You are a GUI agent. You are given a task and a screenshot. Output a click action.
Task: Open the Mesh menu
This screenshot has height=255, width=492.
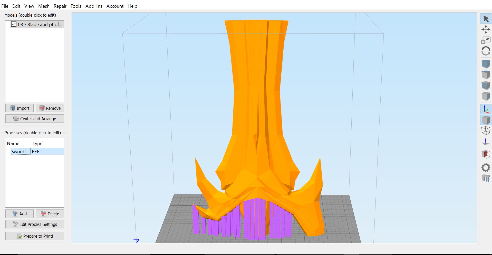click(44, 6)
